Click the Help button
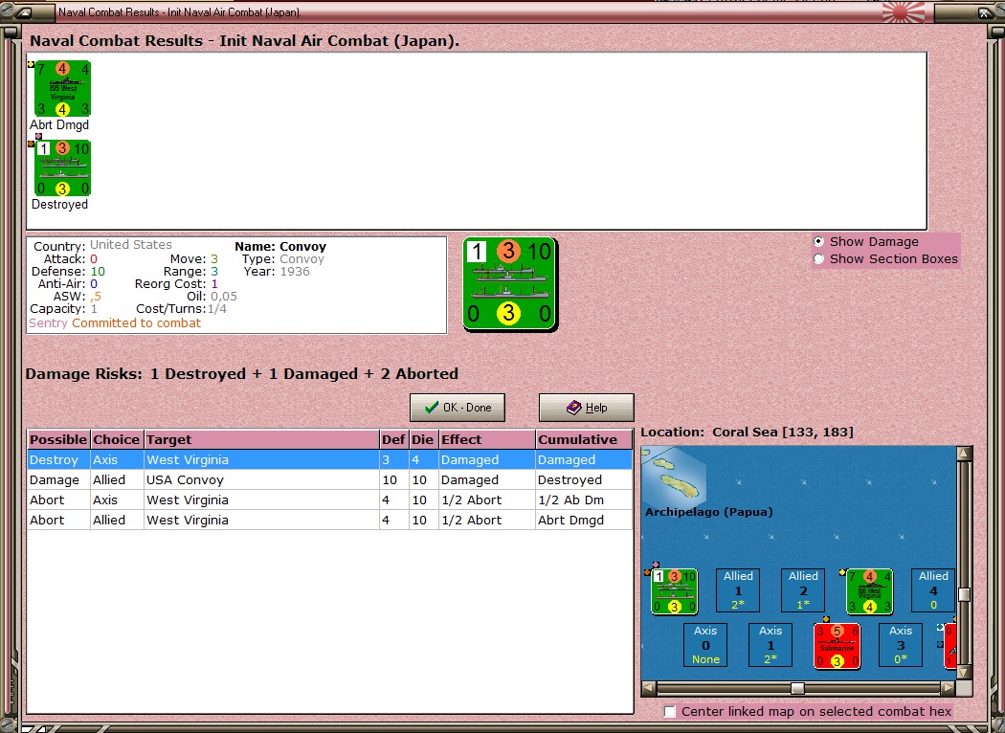The width and height of the screenshot is (1005, 733). click(587, 408)
